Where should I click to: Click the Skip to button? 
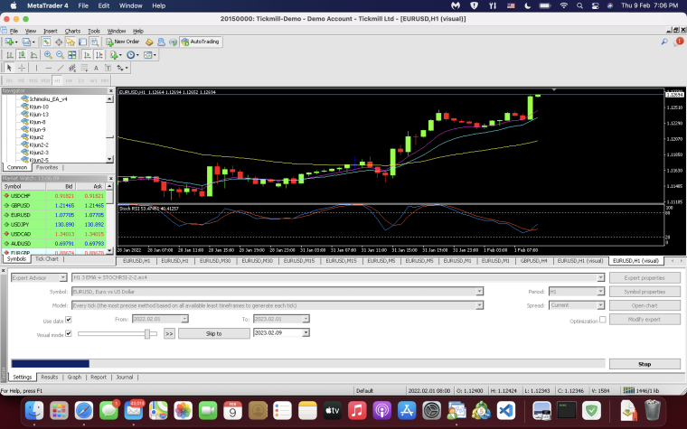(214, 333)
